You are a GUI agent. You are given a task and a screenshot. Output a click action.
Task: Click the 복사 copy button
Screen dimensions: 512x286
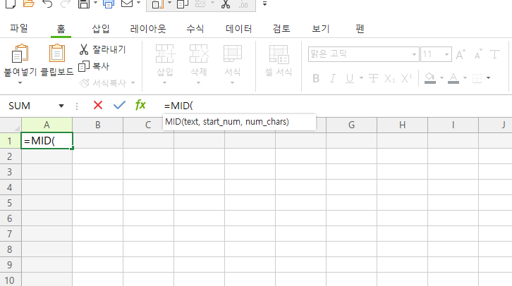(x=94, y=66)
